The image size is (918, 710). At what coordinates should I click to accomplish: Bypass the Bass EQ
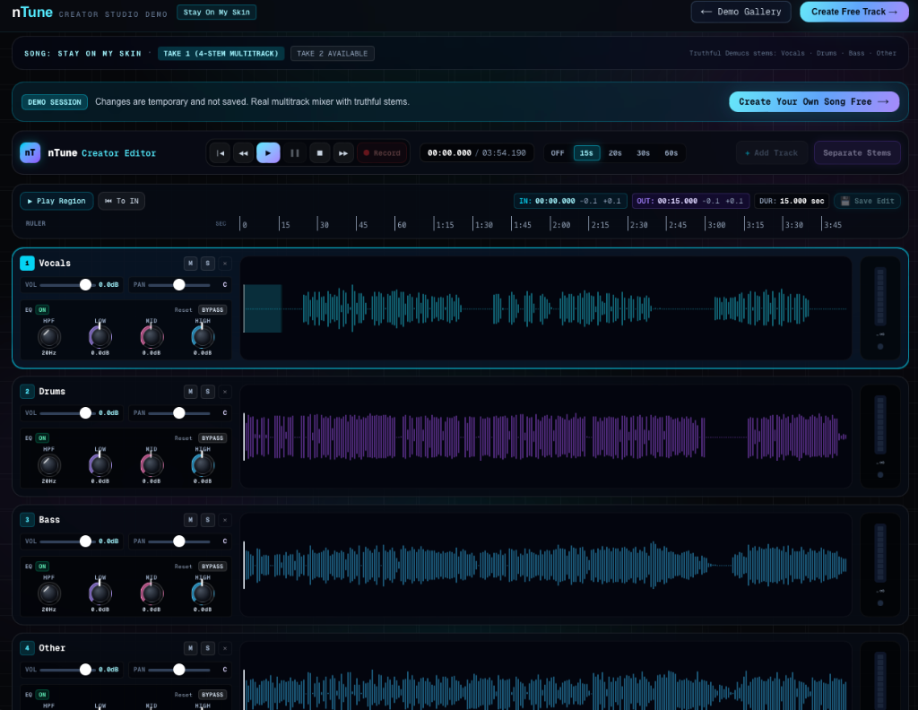(x=212, y=566)
